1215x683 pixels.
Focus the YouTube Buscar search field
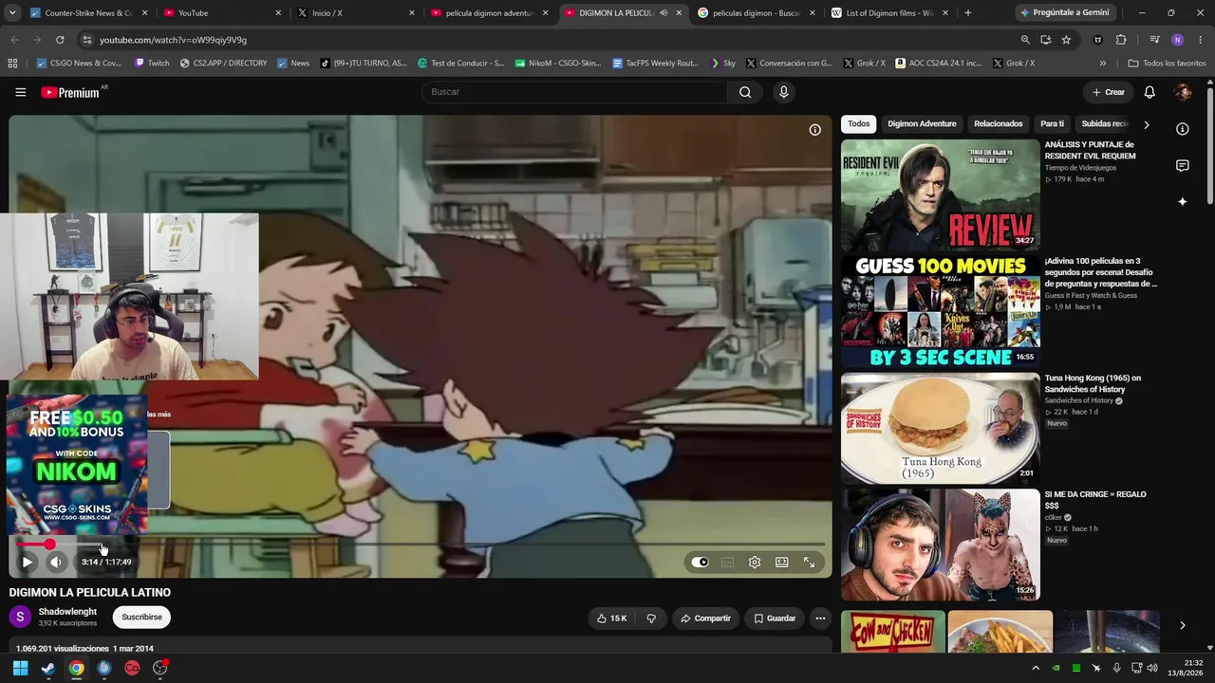(x=574, y=92)
